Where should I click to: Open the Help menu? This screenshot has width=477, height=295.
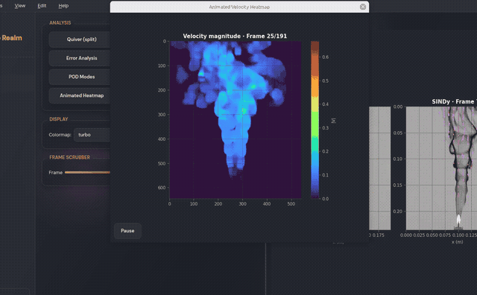click(63, 6)
